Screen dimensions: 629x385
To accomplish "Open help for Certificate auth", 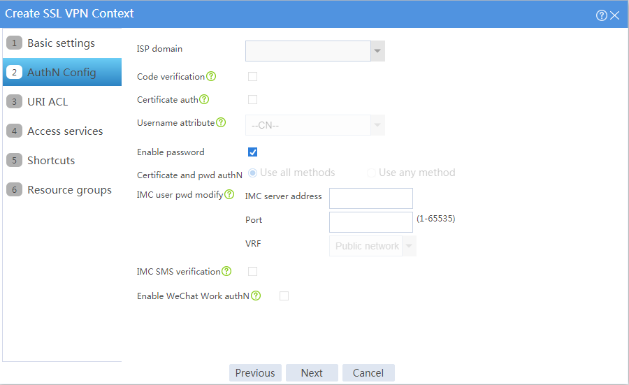I will tap(204, 99).
